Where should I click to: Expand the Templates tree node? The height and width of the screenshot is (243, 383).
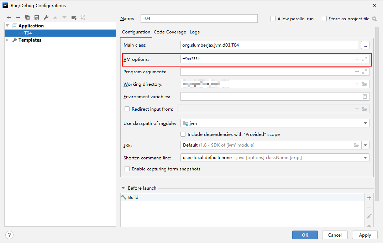7,40
